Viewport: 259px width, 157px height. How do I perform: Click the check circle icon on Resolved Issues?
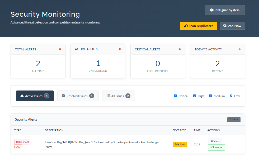63,96
